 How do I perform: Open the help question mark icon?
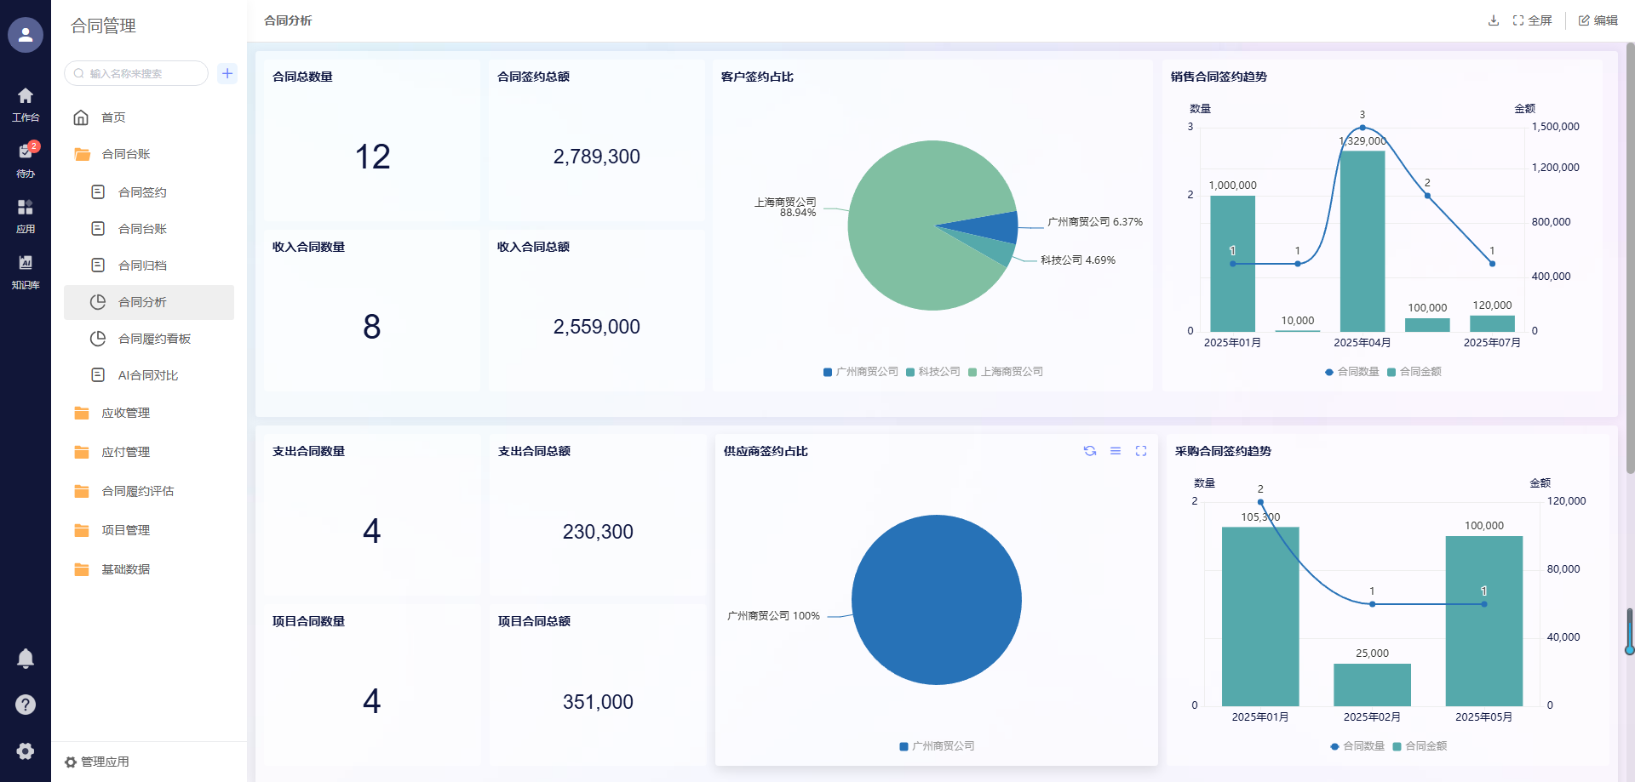[26, 705]
